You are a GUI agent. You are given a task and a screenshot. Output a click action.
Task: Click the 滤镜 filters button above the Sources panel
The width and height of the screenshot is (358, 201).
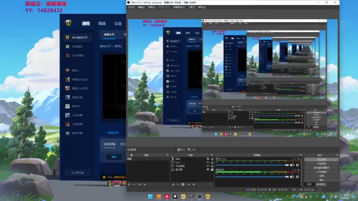(x=192, y=150)
